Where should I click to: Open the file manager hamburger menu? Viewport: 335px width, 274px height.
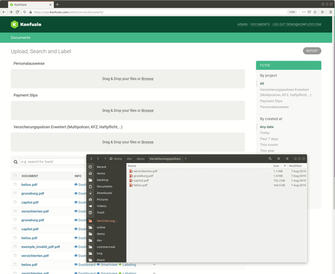(x=287, y=159)
